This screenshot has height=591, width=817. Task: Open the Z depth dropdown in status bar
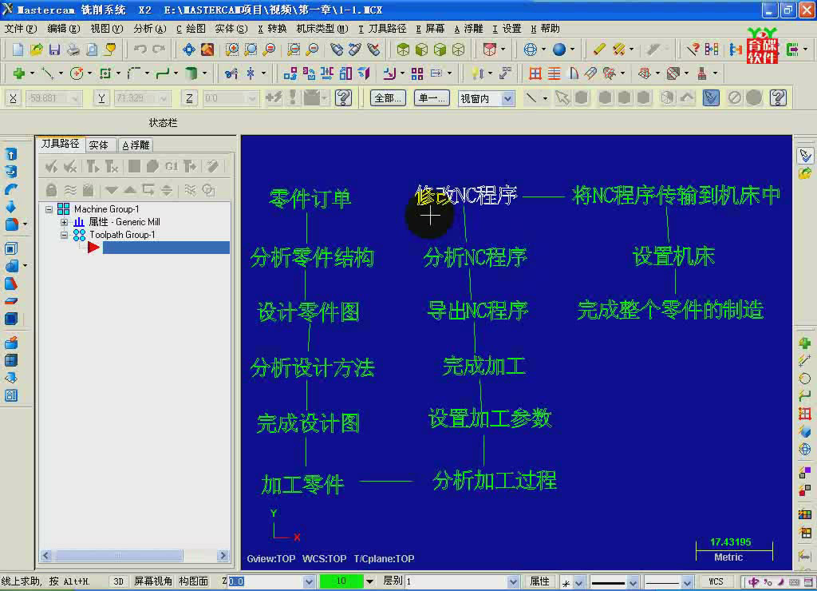point(309,581)
